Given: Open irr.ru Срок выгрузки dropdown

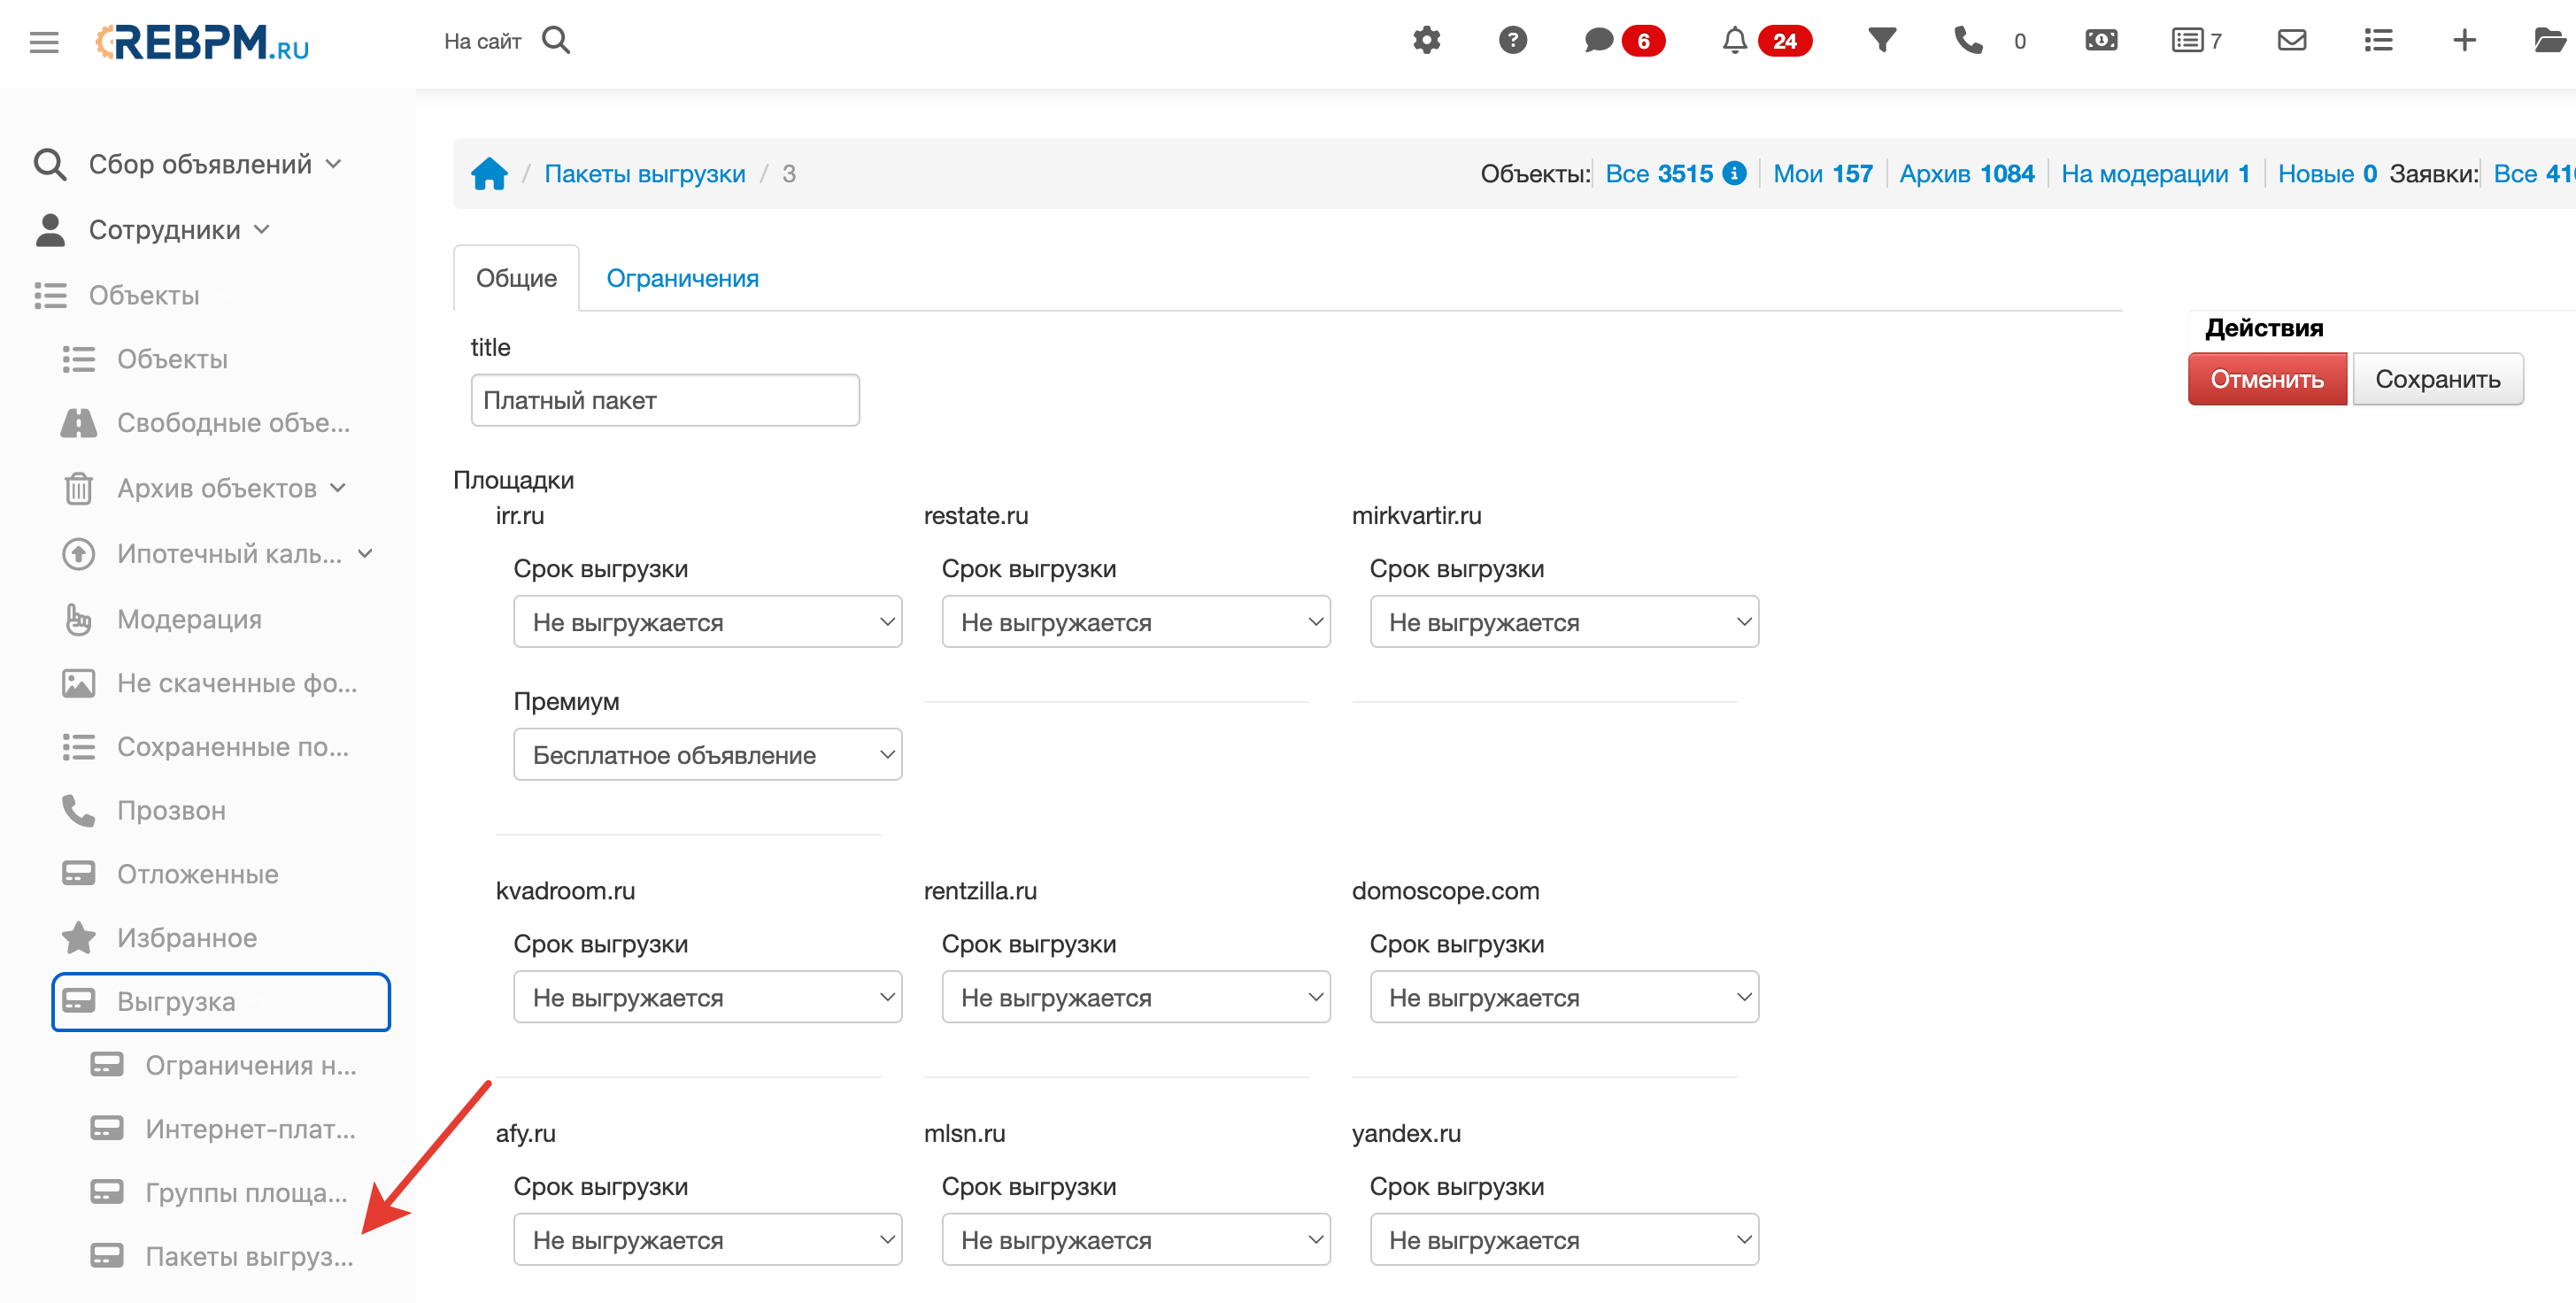Looking at the screenshot, I should point(708,622).
